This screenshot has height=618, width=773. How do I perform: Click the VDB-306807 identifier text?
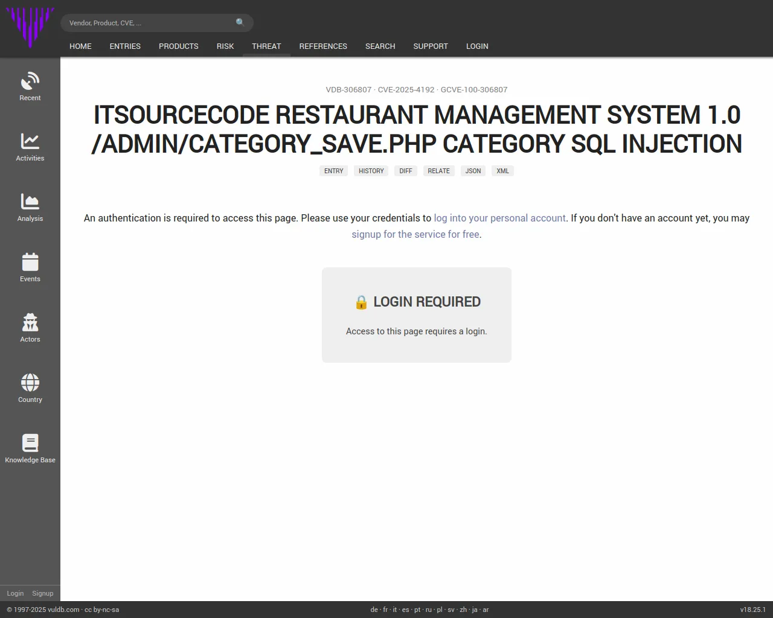pos(348,89)
